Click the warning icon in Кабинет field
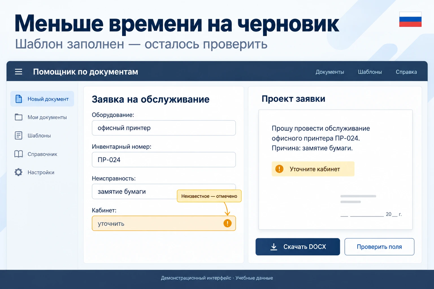The image size is (434, 289). (227, 223)
